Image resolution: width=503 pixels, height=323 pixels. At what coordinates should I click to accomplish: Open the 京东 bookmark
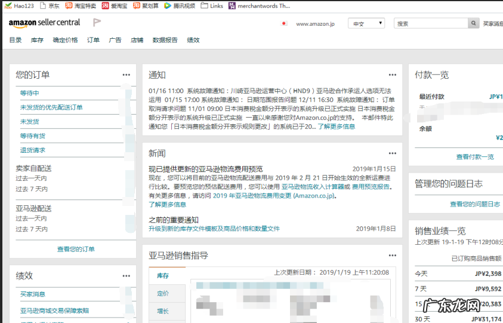click(50, 6)
